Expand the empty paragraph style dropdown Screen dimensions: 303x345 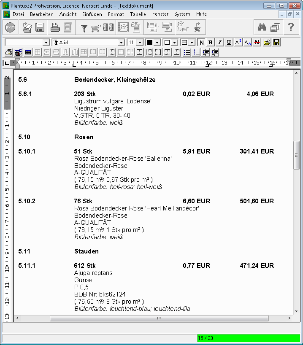pos(46,43)
